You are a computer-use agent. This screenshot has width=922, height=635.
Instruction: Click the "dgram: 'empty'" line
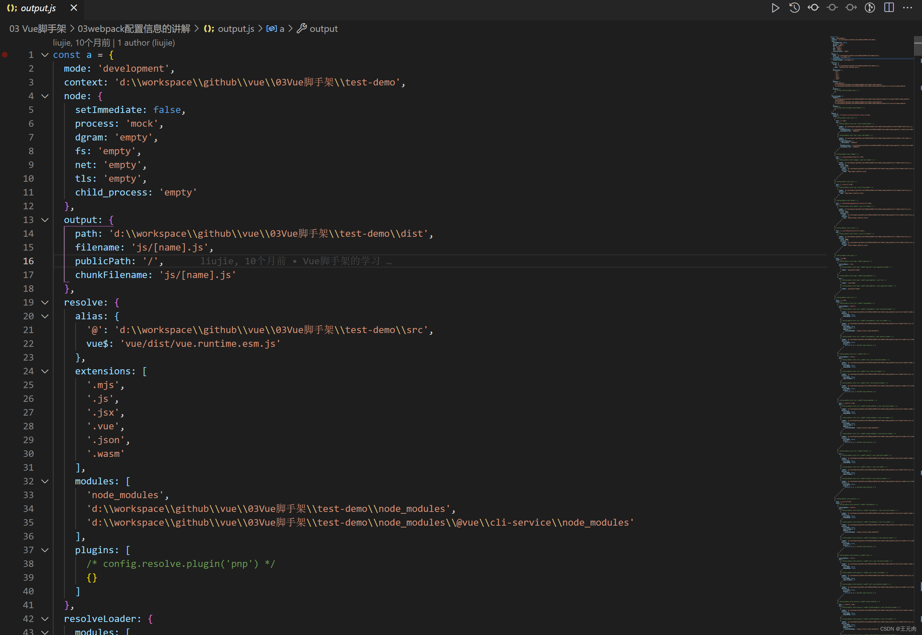(117, 137)
